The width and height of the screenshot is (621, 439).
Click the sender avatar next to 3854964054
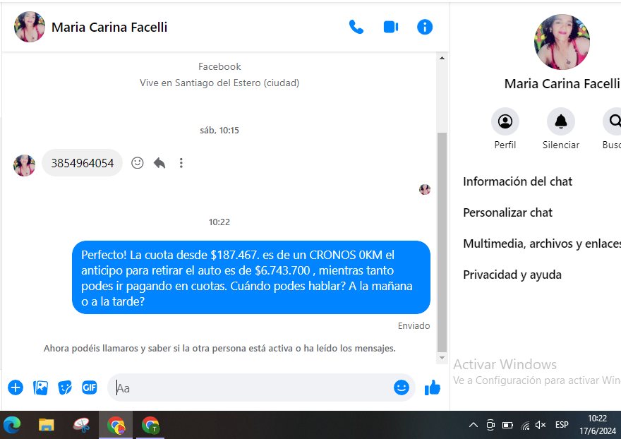pos(24,165)
